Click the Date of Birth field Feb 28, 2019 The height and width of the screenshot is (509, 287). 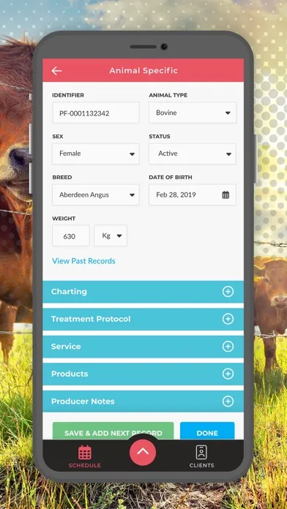pos(193,195)
